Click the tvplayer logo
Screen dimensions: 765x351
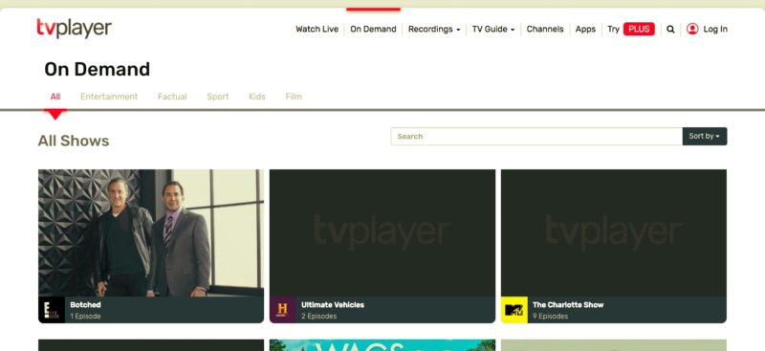pyautogui.click(x=75, y=29)
